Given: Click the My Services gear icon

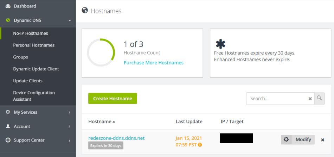Looking at the screenshot, I should [8, 112].
